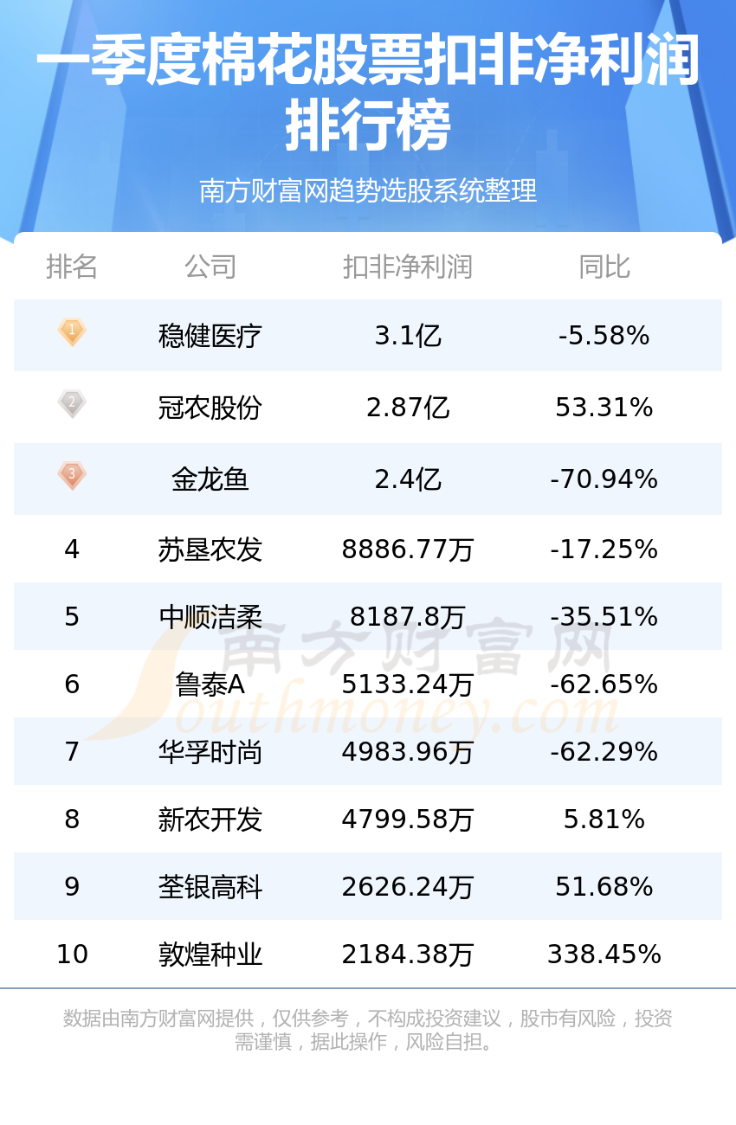Select the 排名 column header
736x1125 pixels.
[72, 267]
